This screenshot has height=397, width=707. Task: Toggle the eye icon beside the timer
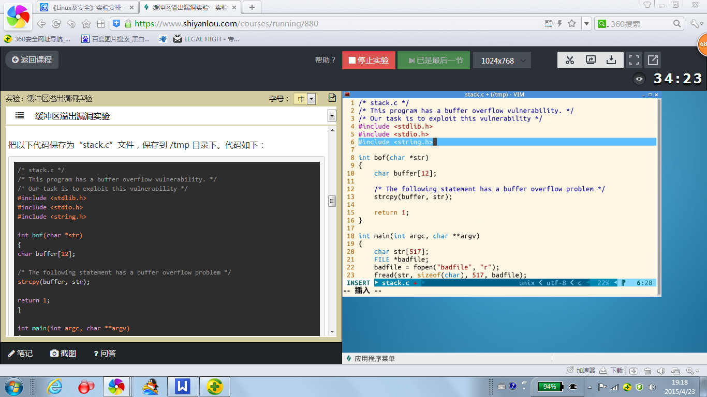click(640, 79)
